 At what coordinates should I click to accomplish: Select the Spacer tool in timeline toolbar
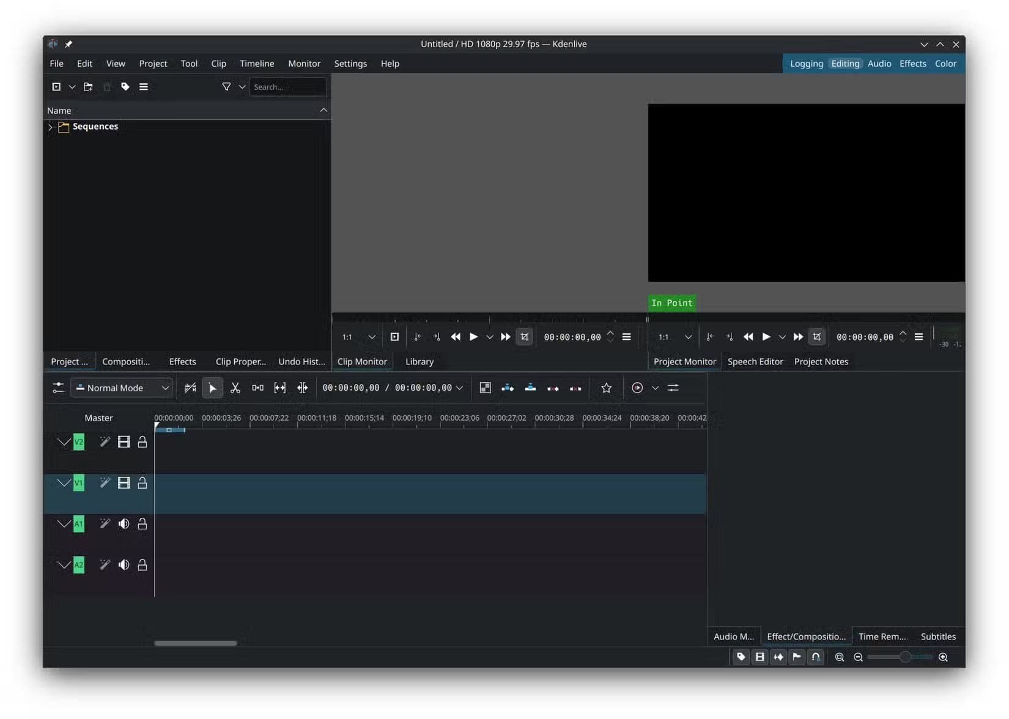(x=257, y=388)
